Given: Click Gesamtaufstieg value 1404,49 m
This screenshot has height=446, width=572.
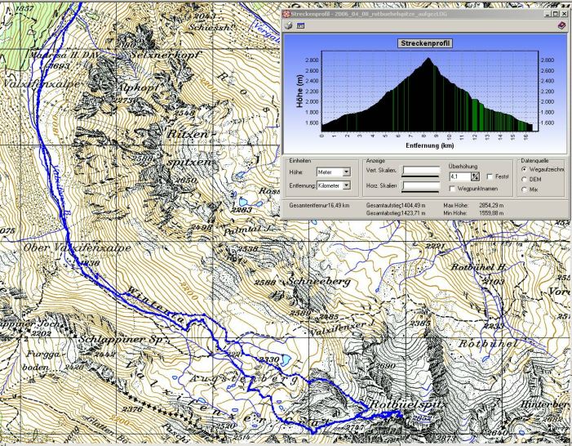Looking at the screenshot, I should click(x=412, y=205).
